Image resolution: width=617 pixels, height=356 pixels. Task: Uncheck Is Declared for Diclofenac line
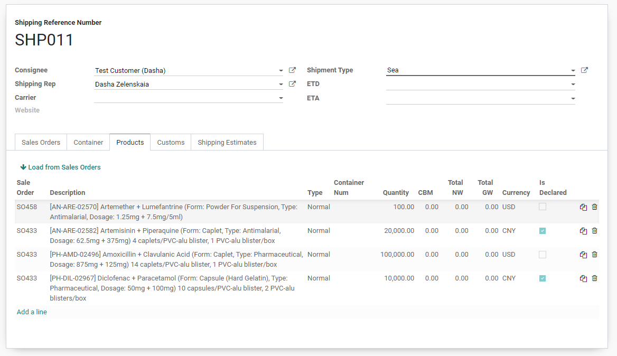pos(543,278)
